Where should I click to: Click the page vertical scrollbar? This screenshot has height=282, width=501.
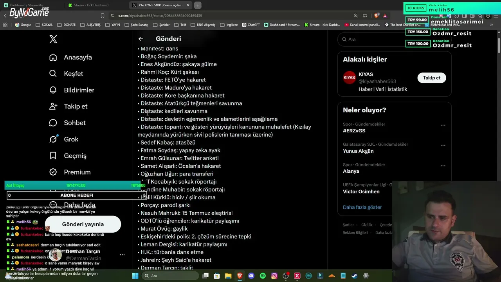click(x=499, y=45)
